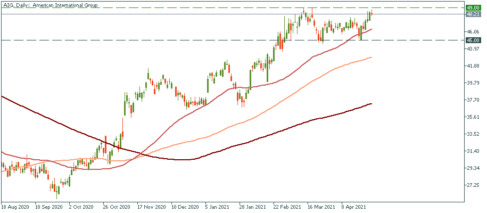Select the dashed horizontal line at 49.00
Screen dimensions: 487x213
click(x=160, y=8)
